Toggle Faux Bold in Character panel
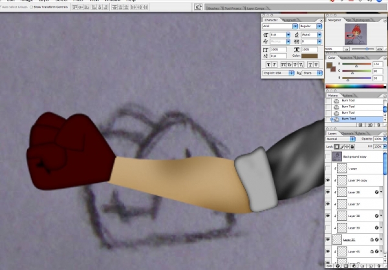The width and height of the screenshot is (388, 270). click(269, 65)
